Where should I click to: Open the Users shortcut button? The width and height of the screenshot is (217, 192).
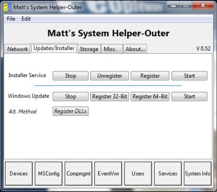tap(138, 174)
